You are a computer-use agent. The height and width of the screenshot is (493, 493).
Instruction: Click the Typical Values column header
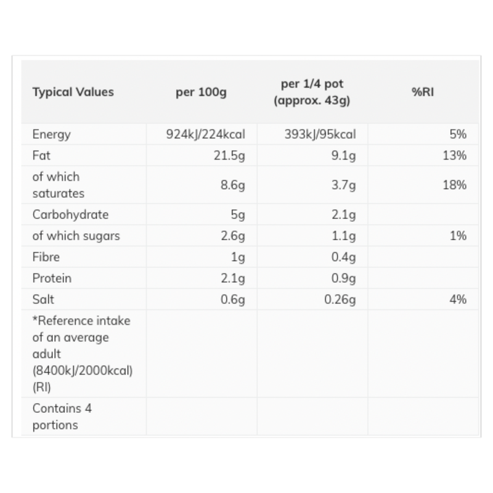[x=73, y=92]
